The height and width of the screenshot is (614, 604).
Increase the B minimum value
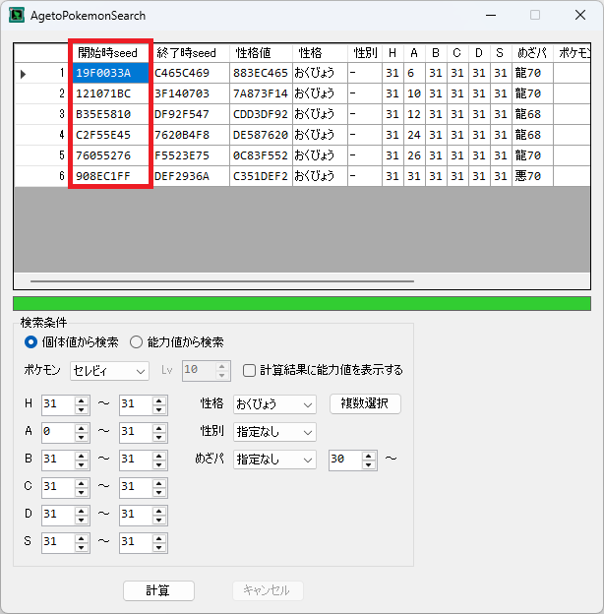pos(81,456)
